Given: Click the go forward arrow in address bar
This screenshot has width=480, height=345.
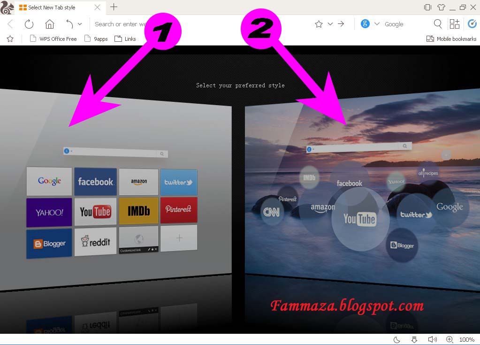Looking at the screenshot, I should coord(341,24).
